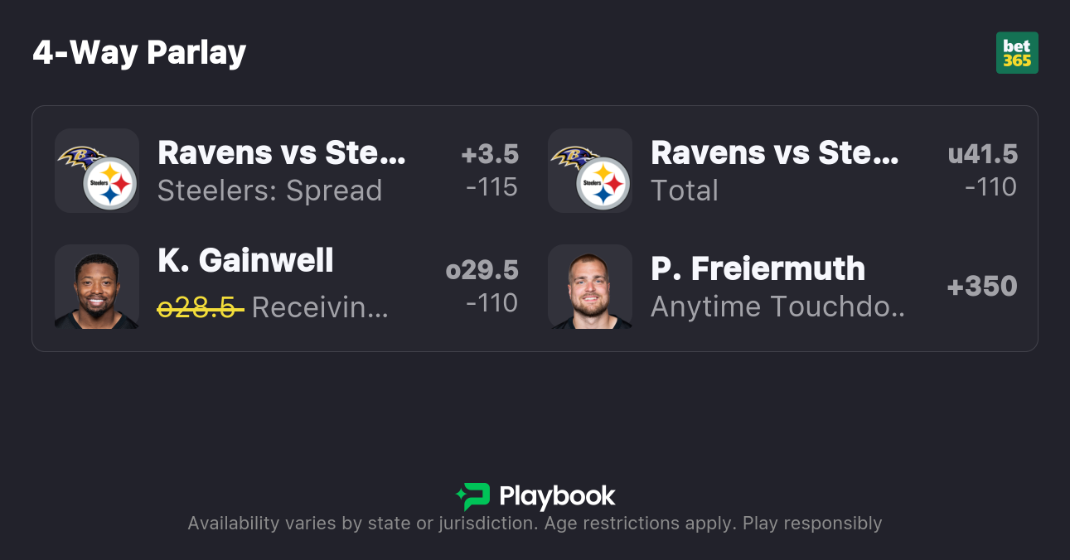Open P. Freiermuth's player headshot
Screen dimensions: 1070x560
click(x=590, y=287)
